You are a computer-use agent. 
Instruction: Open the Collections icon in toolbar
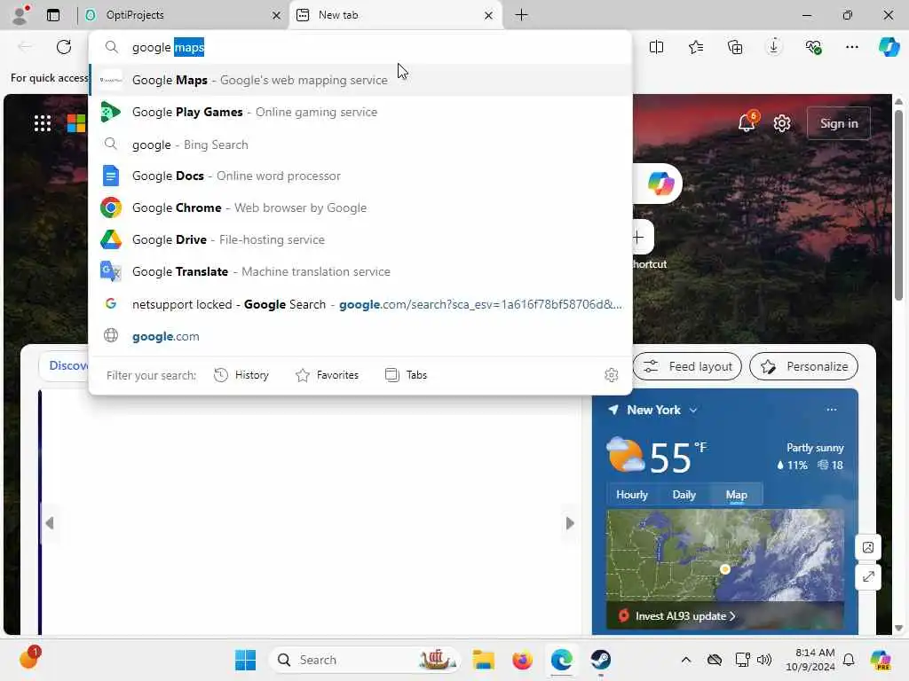pyautogui.click(x=734, y=47)
